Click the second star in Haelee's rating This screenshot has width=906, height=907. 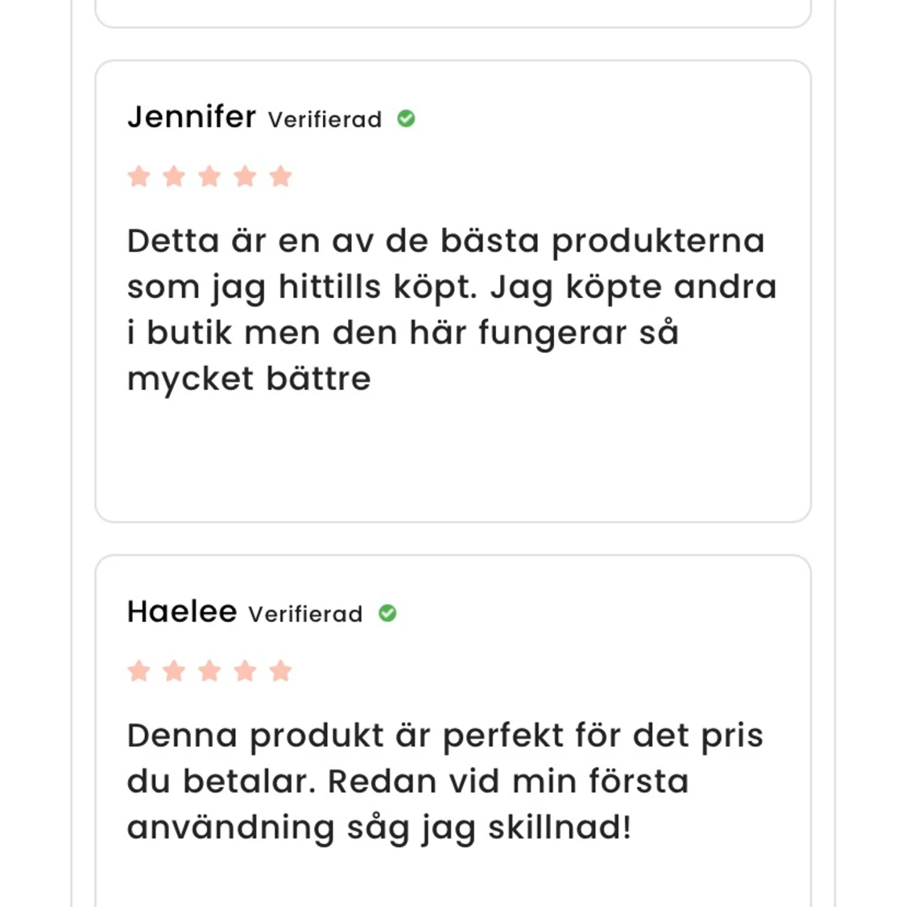click(x=174, y=671)
